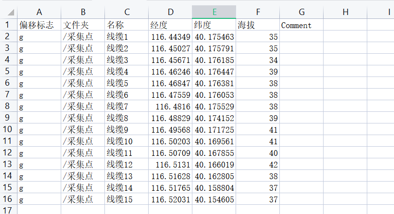The height and width of the screenshot is (214, 394).
Task: Select column A header
Action: (39, 12)
